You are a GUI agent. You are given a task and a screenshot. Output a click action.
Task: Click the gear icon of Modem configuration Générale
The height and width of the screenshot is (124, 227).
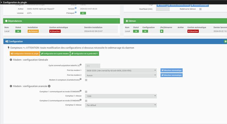click(11, 60)
